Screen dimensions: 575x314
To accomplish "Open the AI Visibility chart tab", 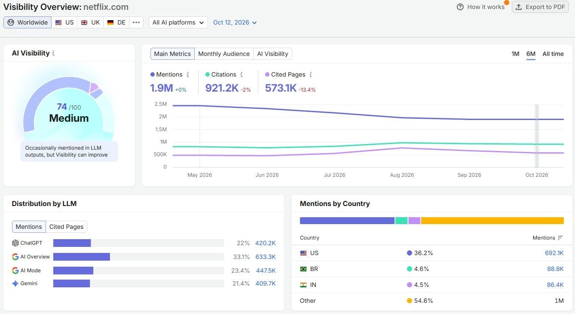I will (273, 54).
